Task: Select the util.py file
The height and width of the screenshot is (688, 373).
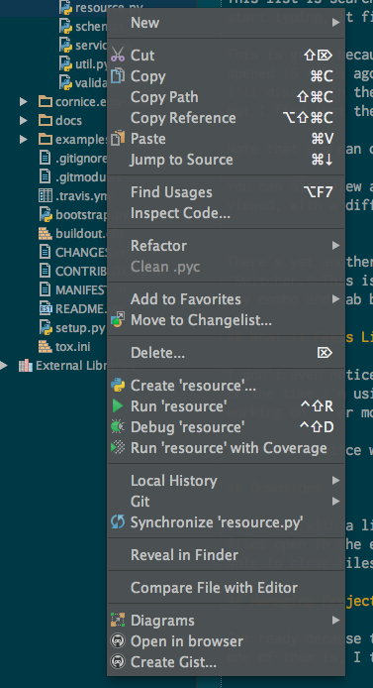Action: pyautogui.click(x=91, y=64)
